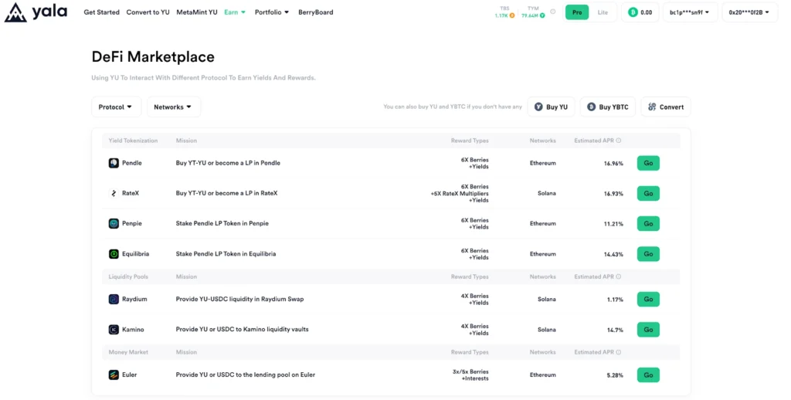Click the info icon in Money Market APR header

(619, 352)
